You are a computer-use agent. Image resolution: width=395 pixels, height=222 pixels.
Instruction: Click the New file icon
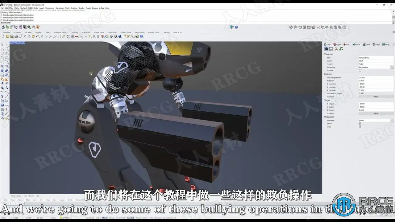3,36
